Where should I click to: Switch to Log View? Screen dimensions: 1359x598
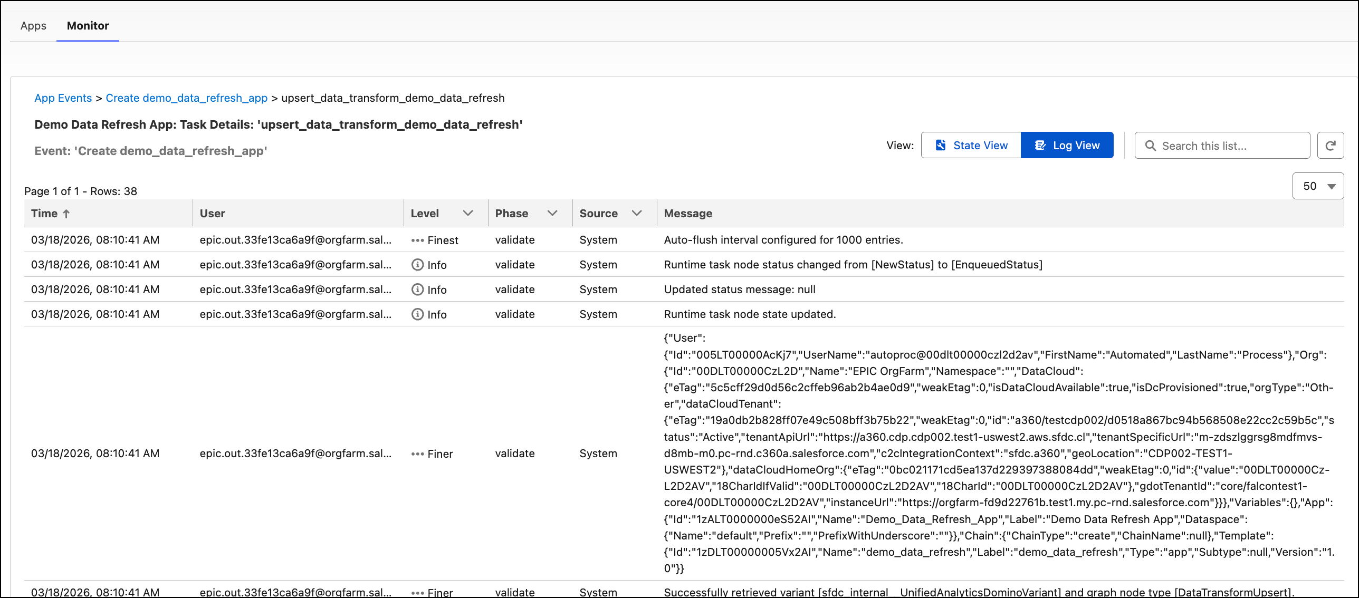click(x=1067, y=145)
